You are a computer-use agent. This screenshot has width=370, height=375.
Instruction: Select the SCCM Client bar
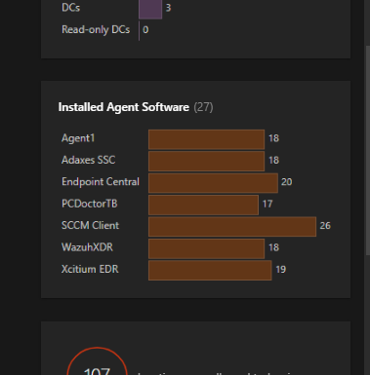pos(232,227)
